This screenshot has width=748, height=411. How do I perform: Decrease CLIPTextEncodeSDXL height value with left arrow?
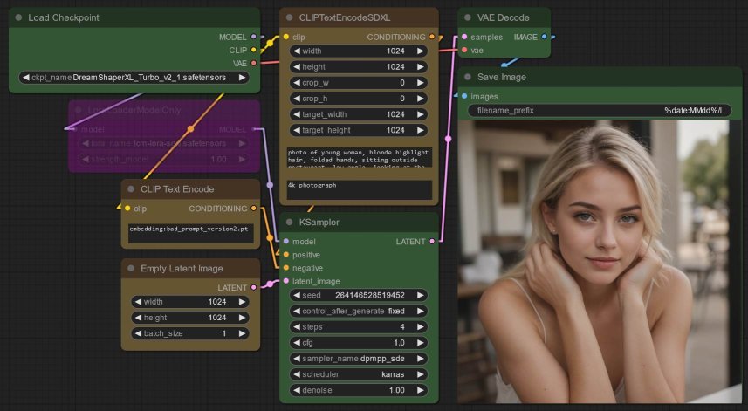tap(297, 66)
